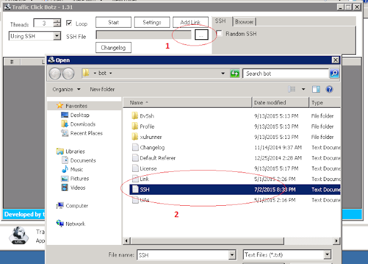Increase the Threads spinner value

click(x=57, y=21)
